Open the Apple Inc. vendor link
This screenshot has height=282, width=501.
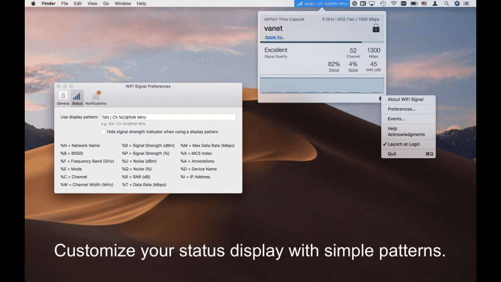click(274, 37)
